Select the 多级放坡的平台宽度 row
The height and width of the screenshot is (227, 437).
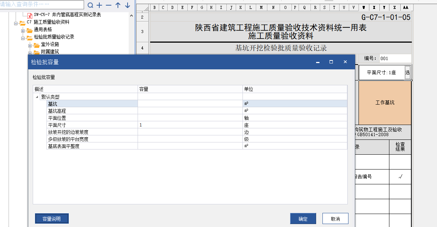tap(197, 139)
